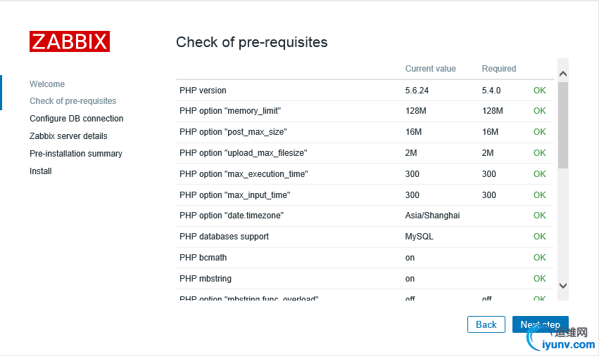Click the Required column header
The height and width of the screenshot is (356, 599).
pyautogui.click(x=499, y=69)
